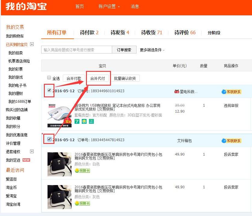Click the 保障卡 badge on the gray bag
Image resolution: width=252 pixels, height=216 pixels.
click(x=82, y=203)
